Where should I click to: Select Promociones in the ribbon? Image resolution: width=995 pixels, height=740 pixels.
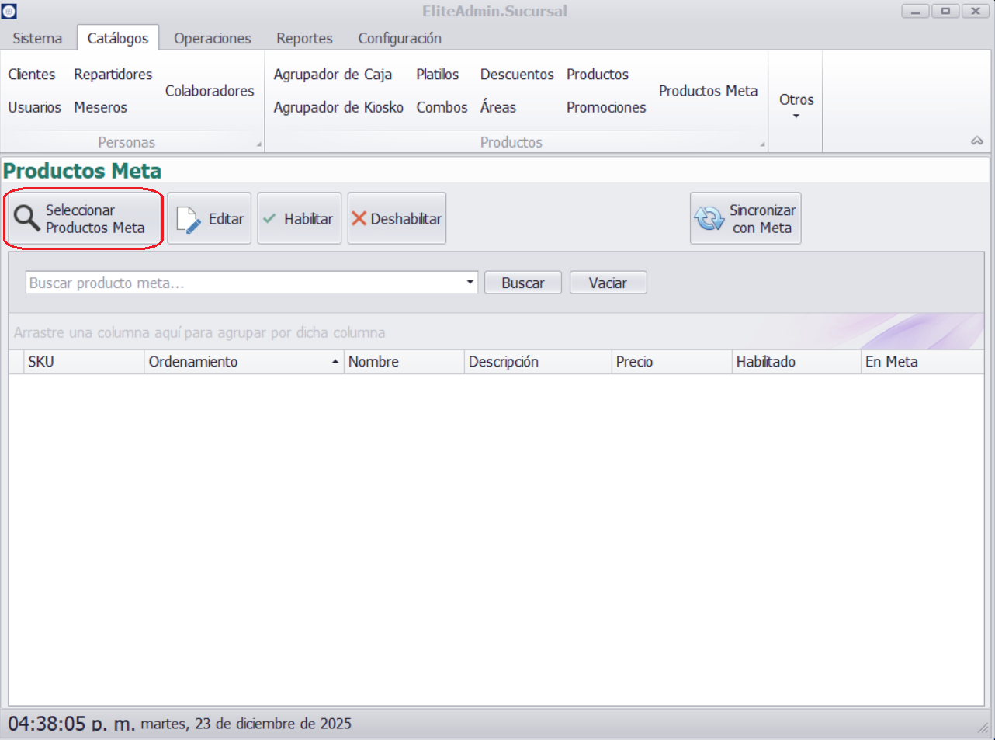[x=606, y=107]
